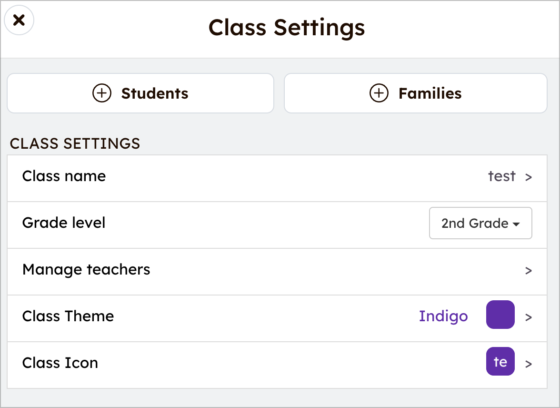The image size is (560, 408).
Task: Click the plus icon next to Students
Action: point(101,93)
